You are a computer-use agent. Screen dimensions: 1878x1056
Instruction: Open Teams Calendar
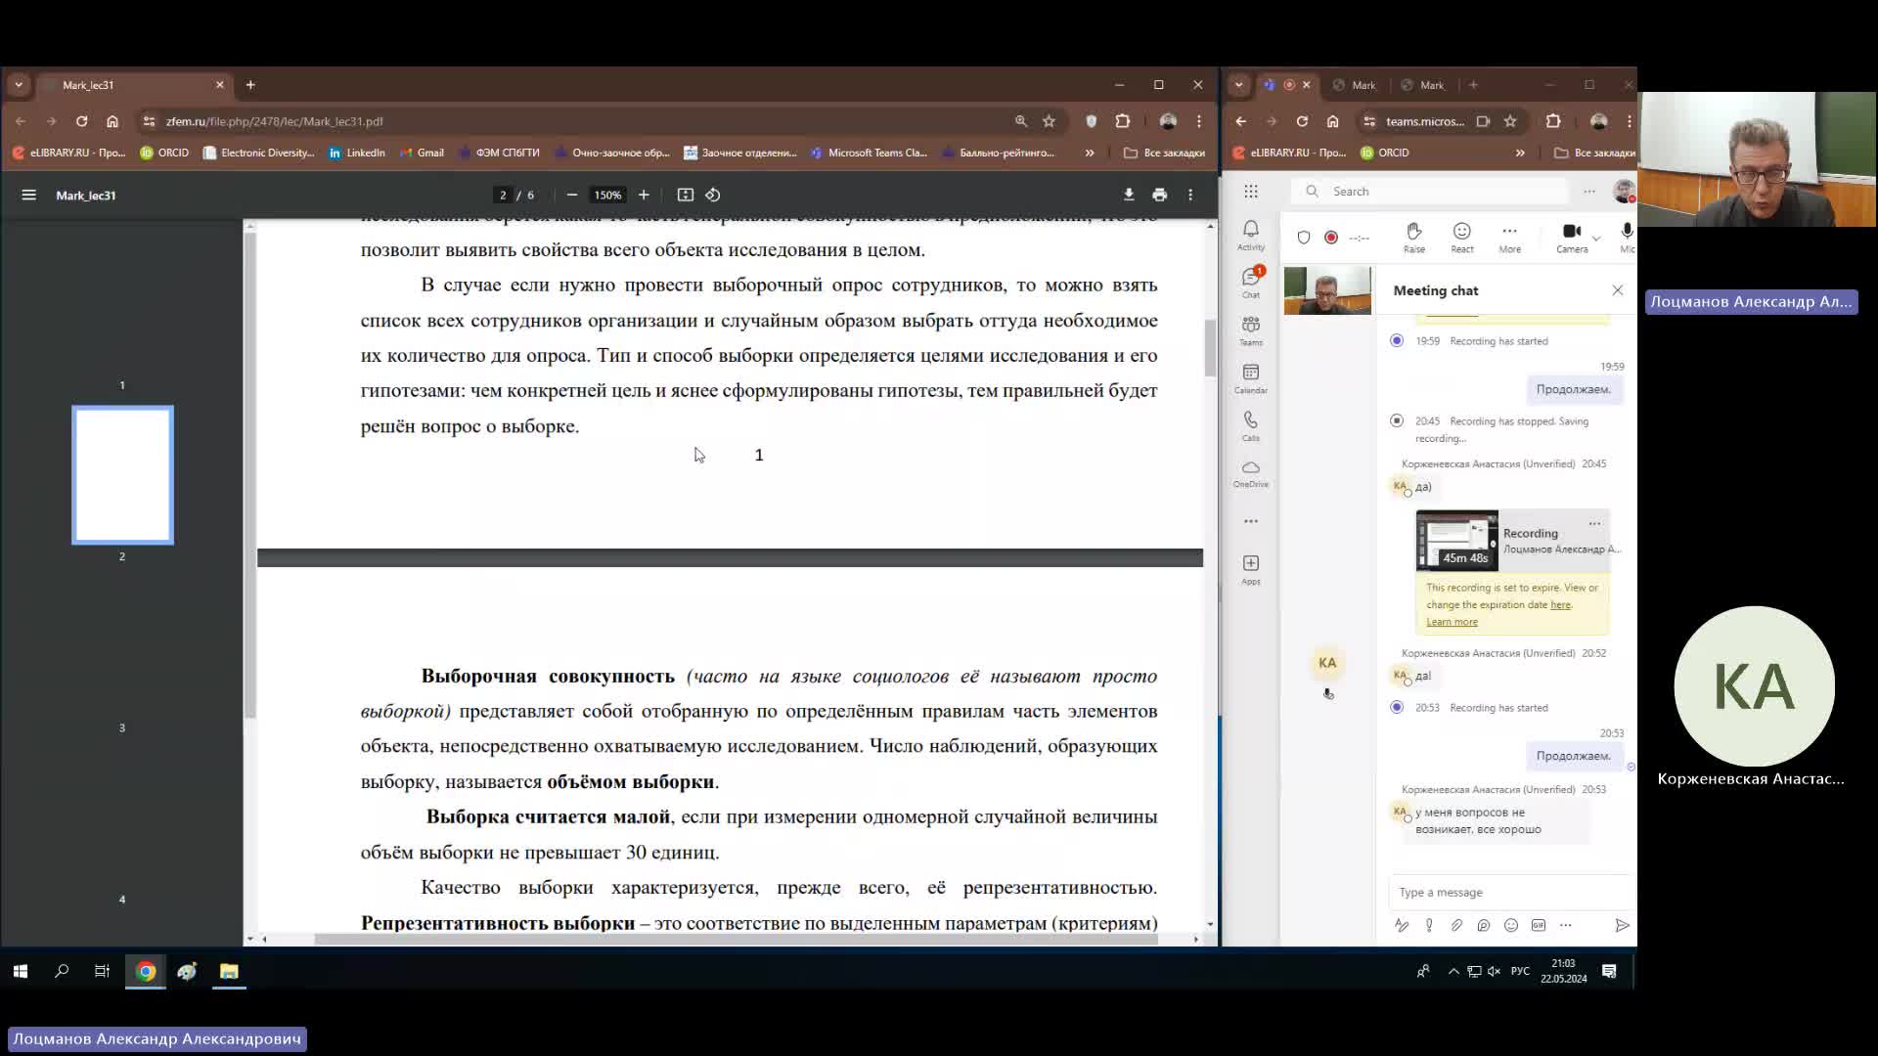pos(1251,378)
